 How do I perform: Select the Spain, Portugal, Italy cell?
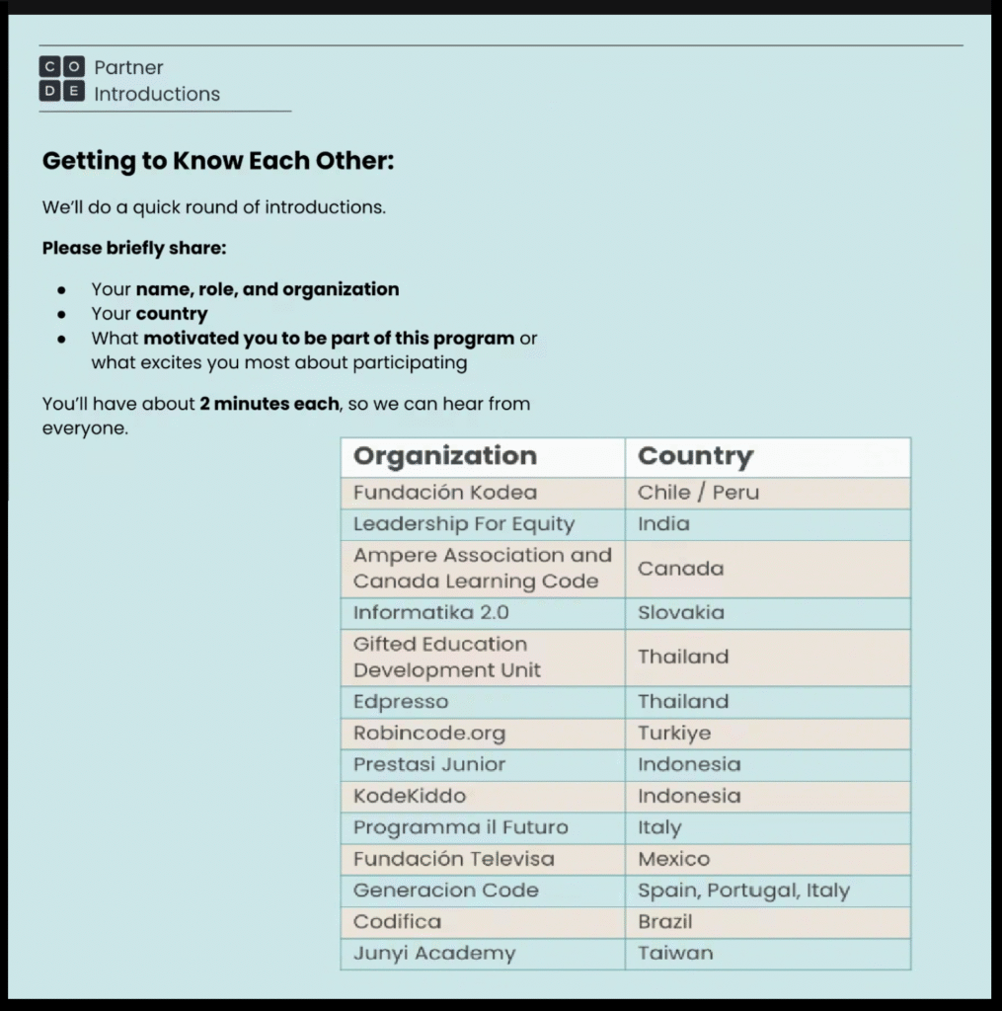coord(743,891)
